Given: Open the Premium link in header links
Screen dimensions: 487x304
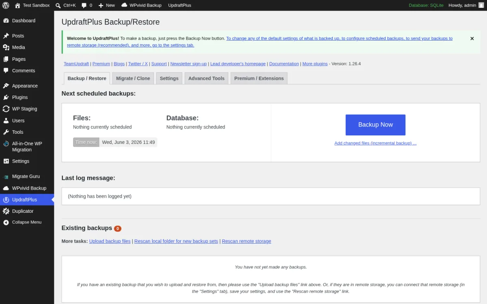Looking at the screenshot, I should coord(101,64).
